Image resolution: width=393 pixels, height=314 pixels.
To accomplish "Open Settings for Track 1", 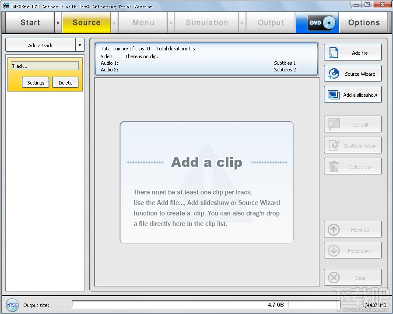I will pyautogui.click(x=35, y=82).
